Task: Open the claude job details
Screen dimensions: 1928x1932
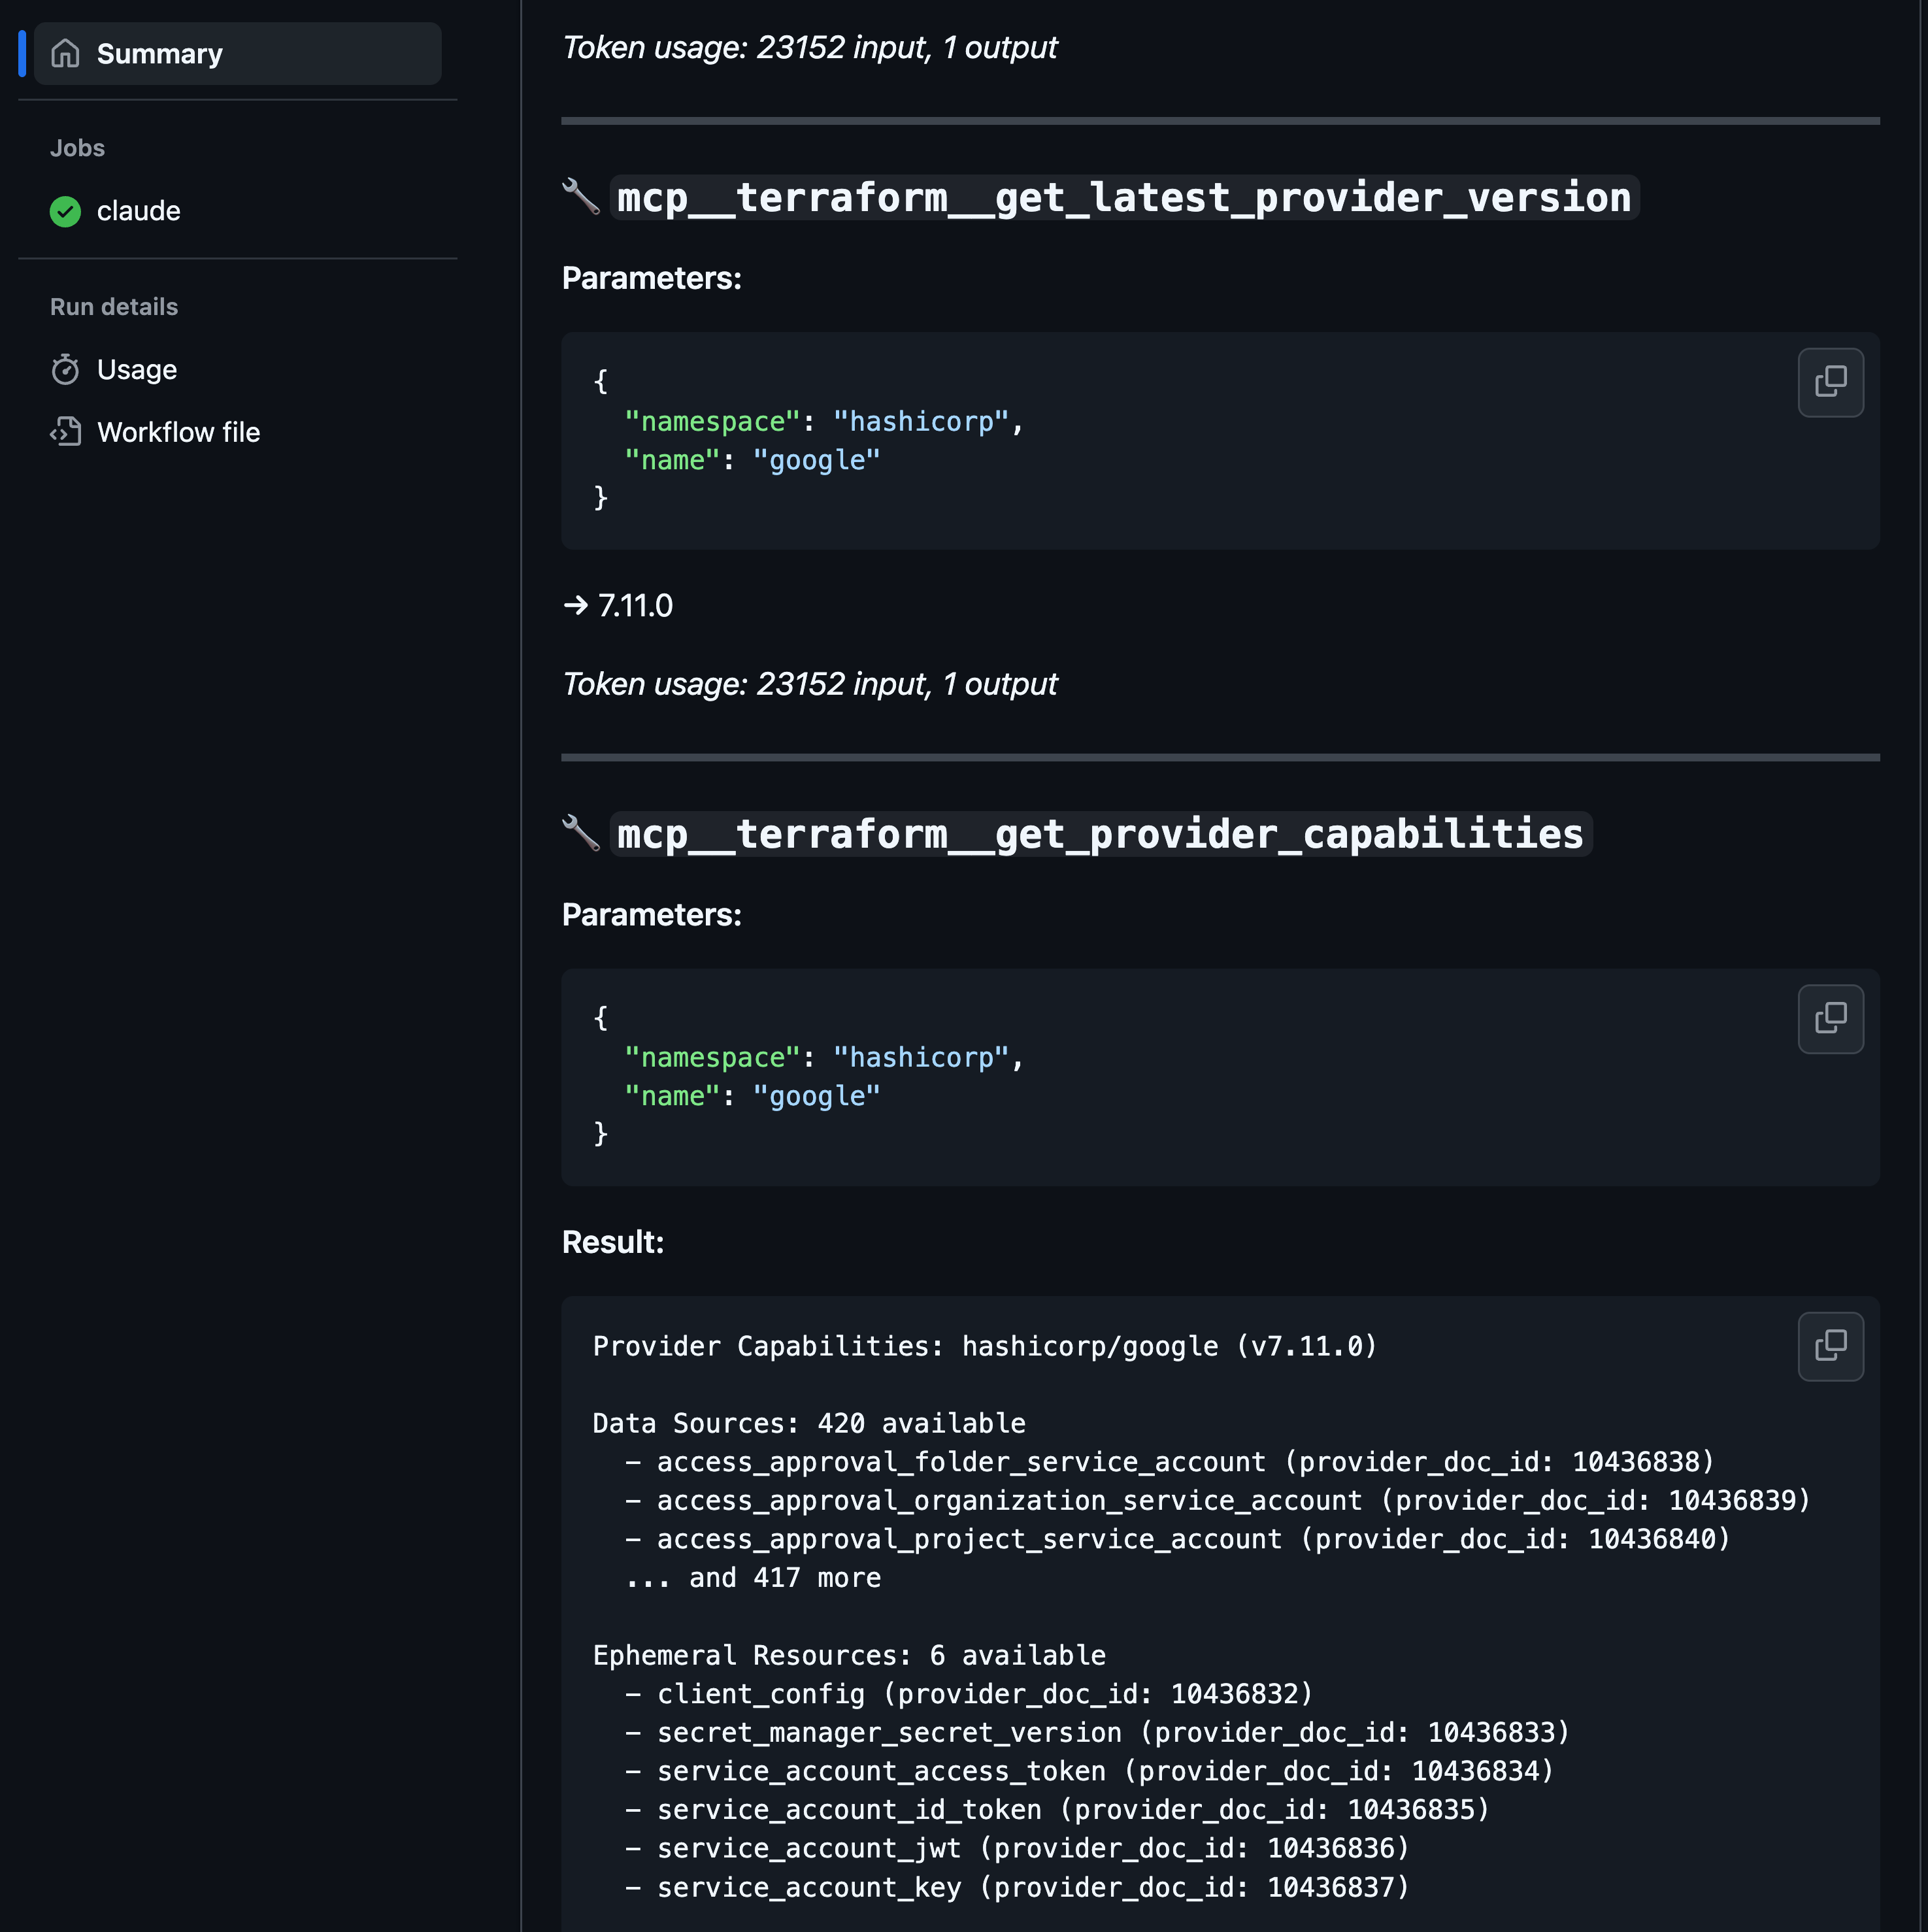Action: (138, 211)
